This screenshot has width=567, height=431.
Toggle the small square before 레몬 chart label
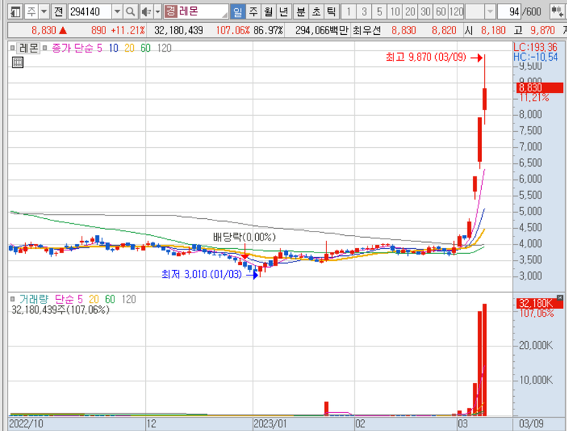click(x=13, y=47)
